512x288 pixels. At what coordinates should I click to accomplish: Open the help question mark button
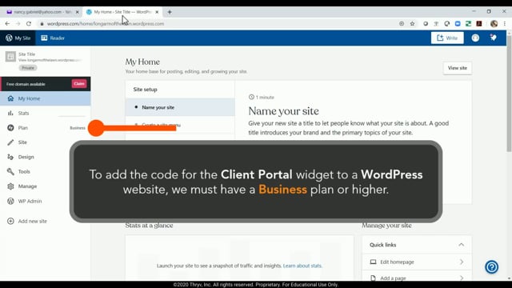(x=491, y=266)
